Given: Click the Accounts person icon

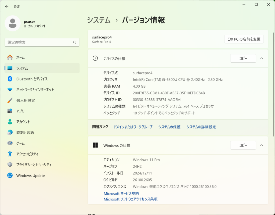Looking at the screenshot, I should 10,122.
